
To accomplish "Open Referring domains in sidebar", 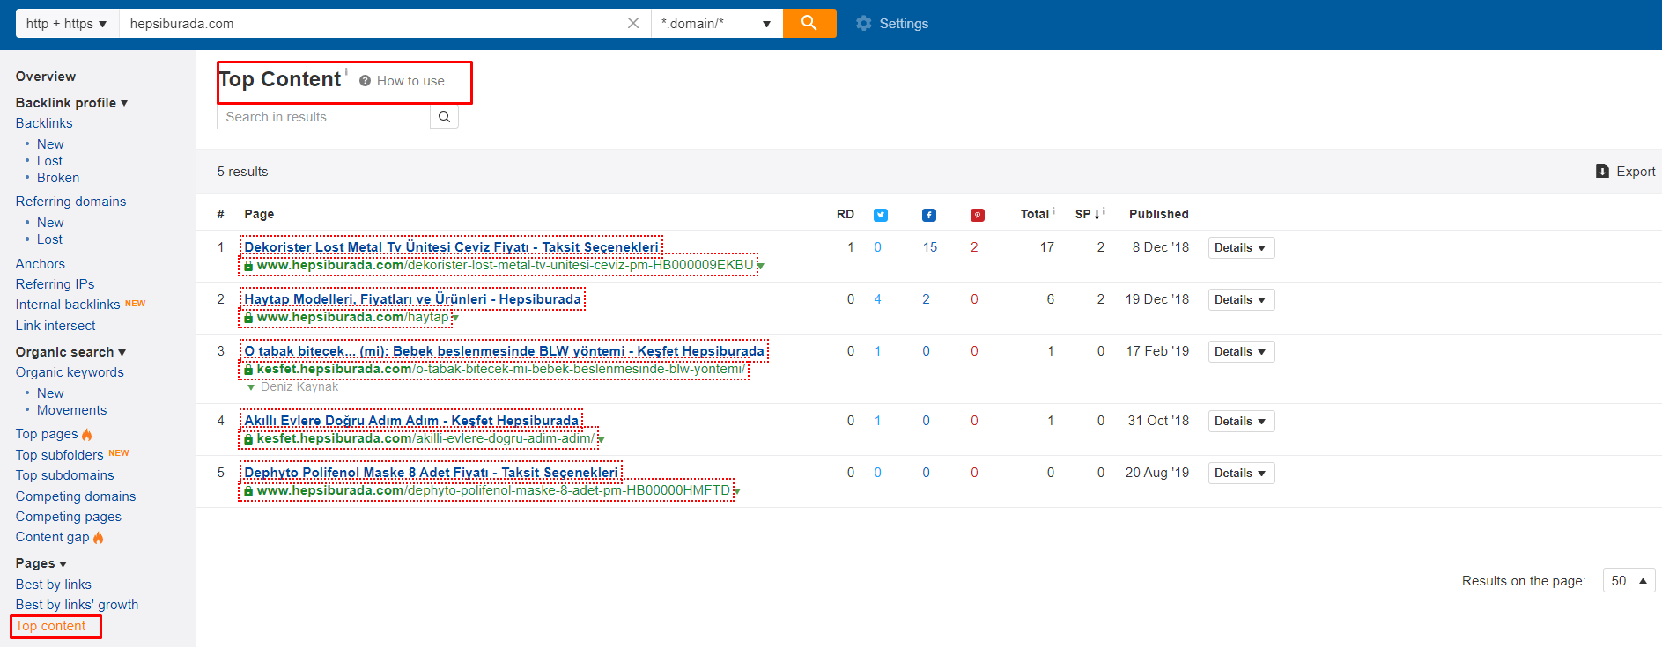I will pos(70,202).
